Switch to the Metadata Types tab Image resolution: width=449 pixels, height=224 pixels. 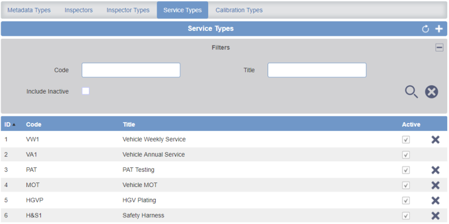pos(29,10)
